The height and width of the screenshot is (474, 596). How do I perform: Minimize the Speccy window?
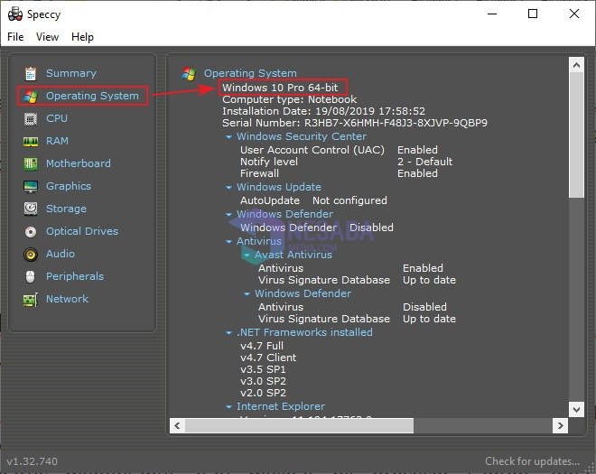(x=492, y=14)
